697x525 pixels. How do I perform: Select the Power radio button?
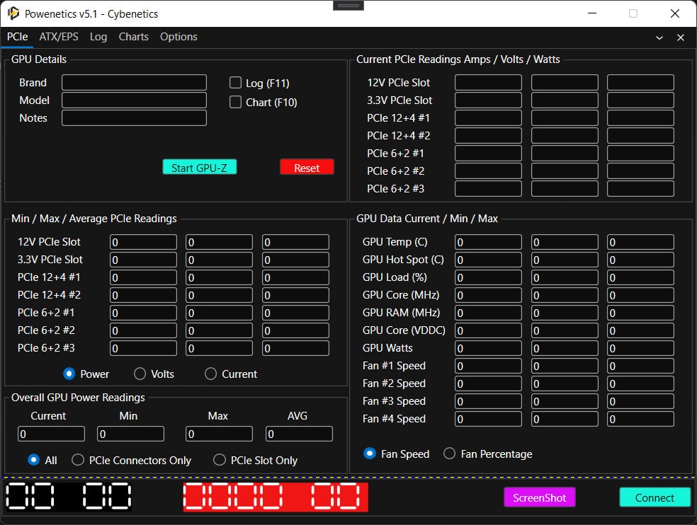(x=69, y=374)
